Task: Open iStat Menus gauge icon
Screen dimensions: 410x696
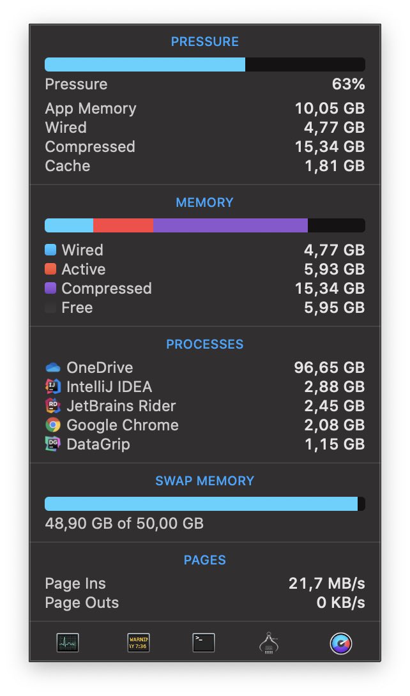Action: 341,643
